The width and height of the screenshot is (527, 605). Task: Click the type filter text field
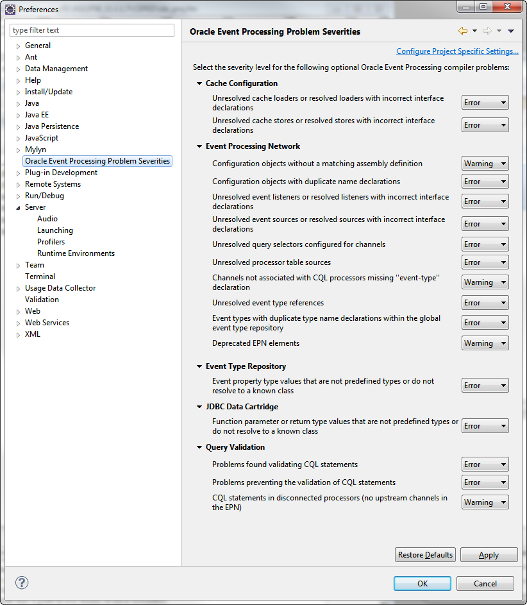coord(92,30)
